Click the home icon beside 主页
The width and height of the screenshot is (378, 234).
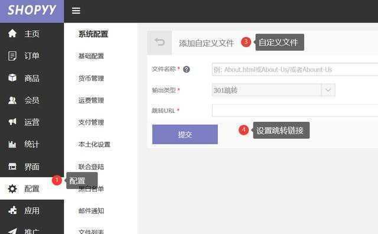pos(12,33)
